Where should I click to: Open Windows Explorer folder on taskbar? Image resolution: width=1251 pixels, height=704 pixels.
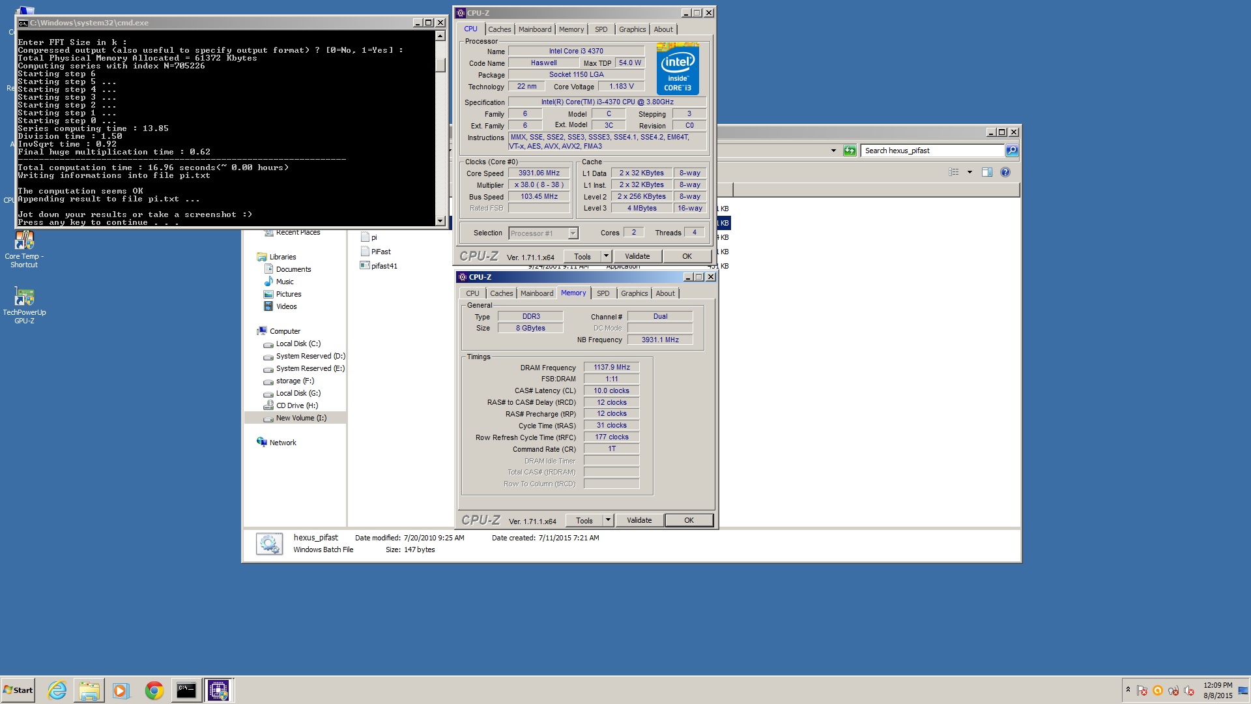(89, 690)
